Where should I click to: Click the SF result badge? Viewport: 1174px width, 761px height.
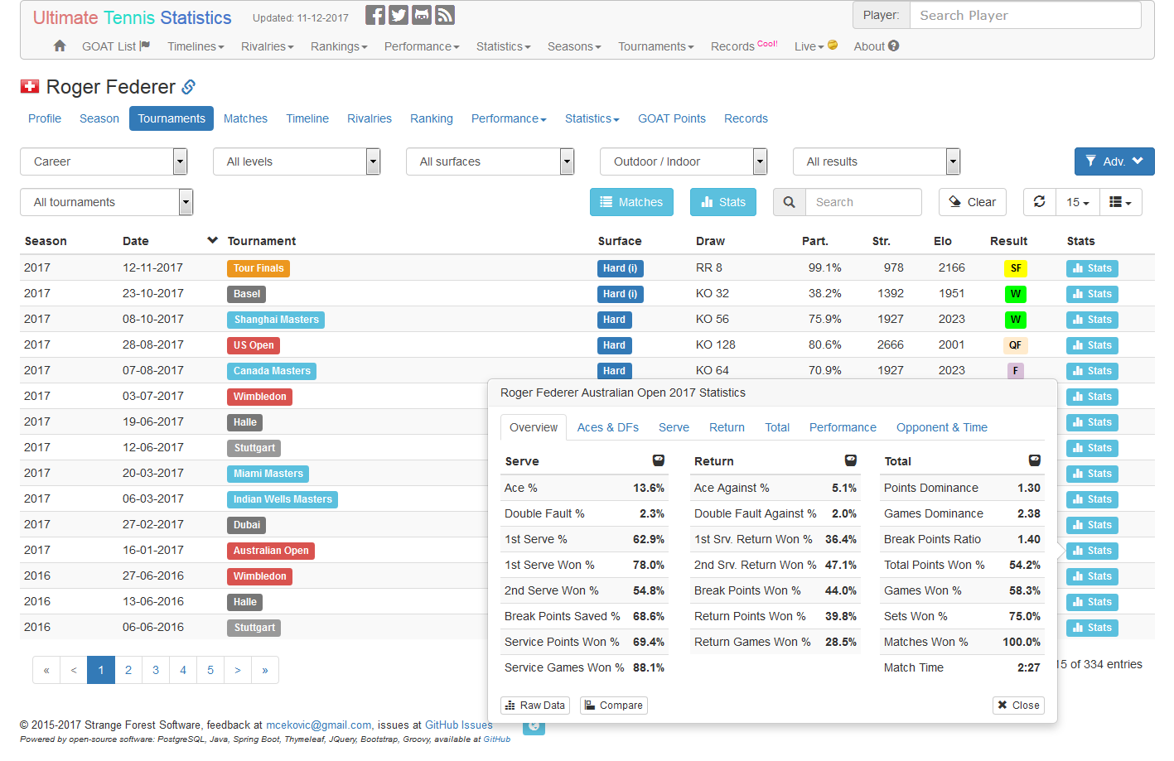click(x=1016, y=268)
